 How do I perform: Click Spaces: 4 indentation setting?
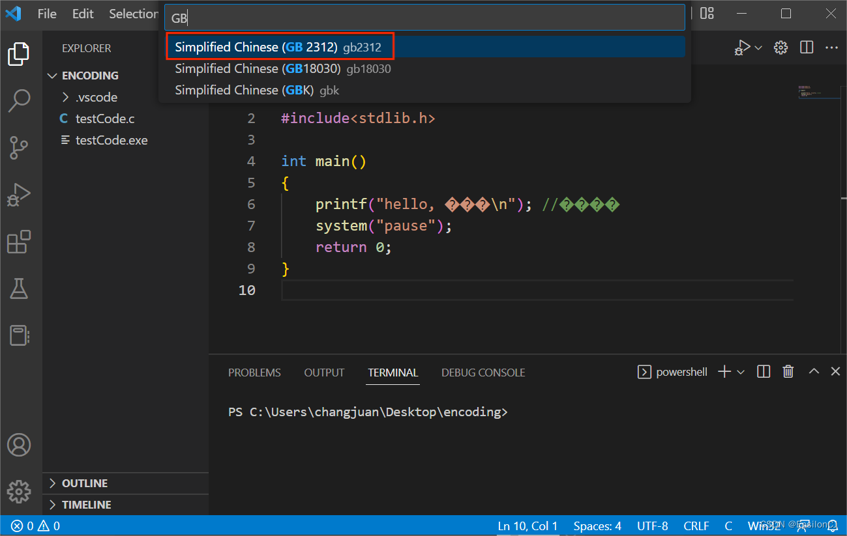tap(597, 526)
